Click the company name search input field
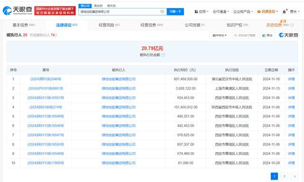The image size is (304, 182). (x=120, y=11)
